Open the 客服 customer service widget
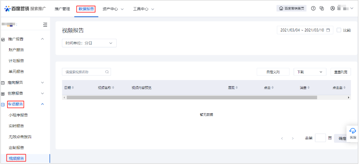The image size is (360, 165). 352,133
